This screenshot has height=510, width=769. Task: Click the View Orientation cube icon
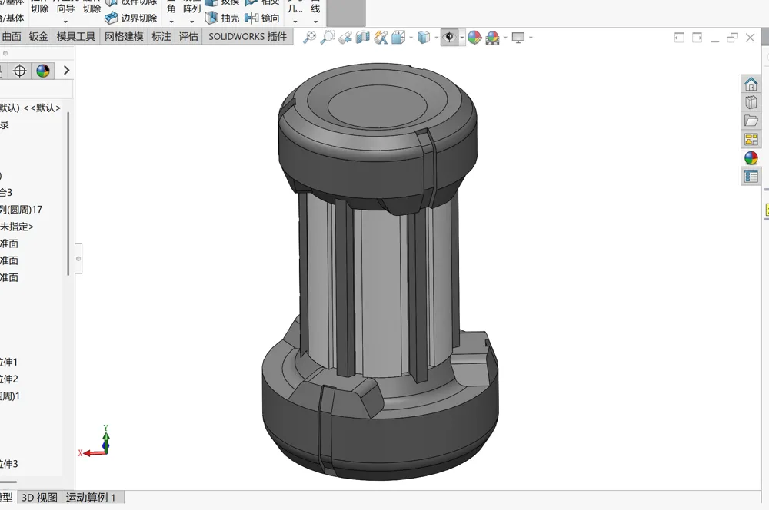tap(398, 37)
